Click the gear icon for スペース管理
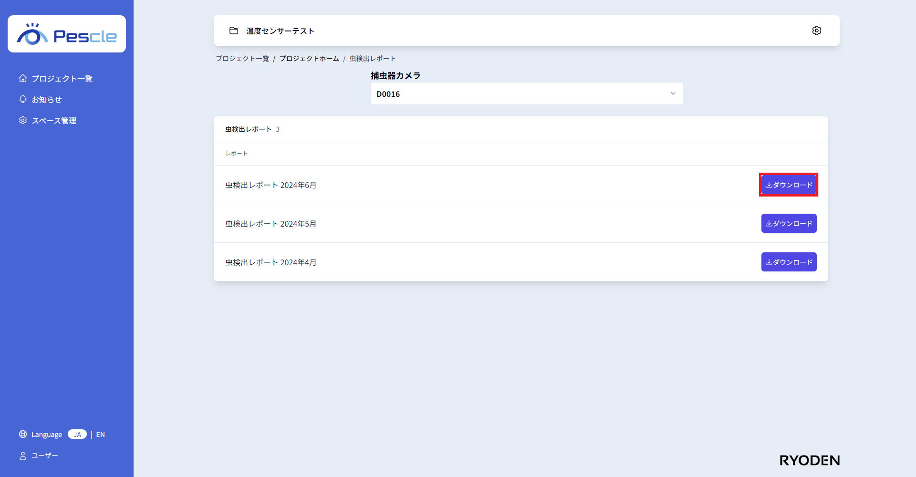The height and width of the screenshot is (477, 916). (x=23, y=120)
